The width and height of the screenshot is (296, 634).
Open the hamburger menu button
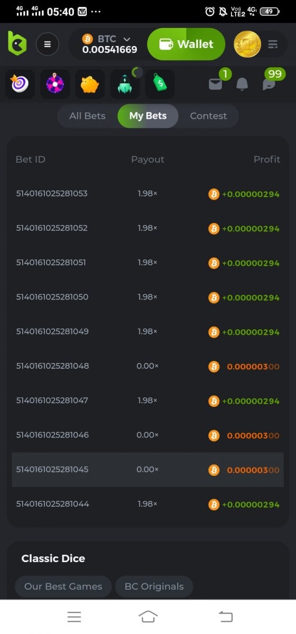[x=47, y=44]
